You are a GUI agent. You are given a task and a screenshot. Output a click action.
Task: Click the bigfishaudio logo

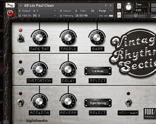(x=37, y=121)
